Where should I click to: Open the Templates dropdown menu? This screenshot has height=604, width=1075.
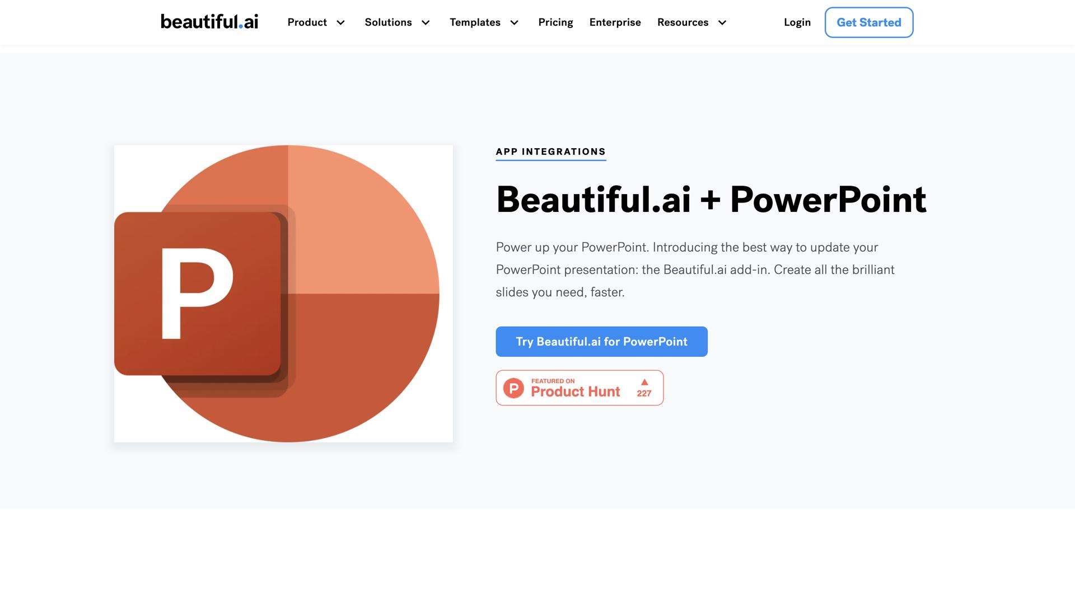coord(475,22)
